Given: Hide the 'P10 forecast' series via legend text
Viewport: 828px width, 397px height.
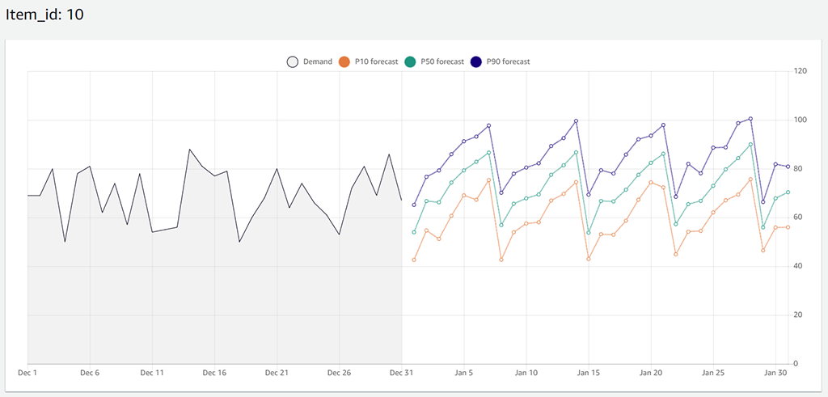Looking at the screenshot, I should (x=376, y=61).
